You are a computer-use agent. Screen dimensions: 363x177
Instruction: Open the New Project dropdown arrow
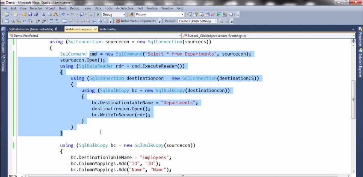click(x=11, y=15)
